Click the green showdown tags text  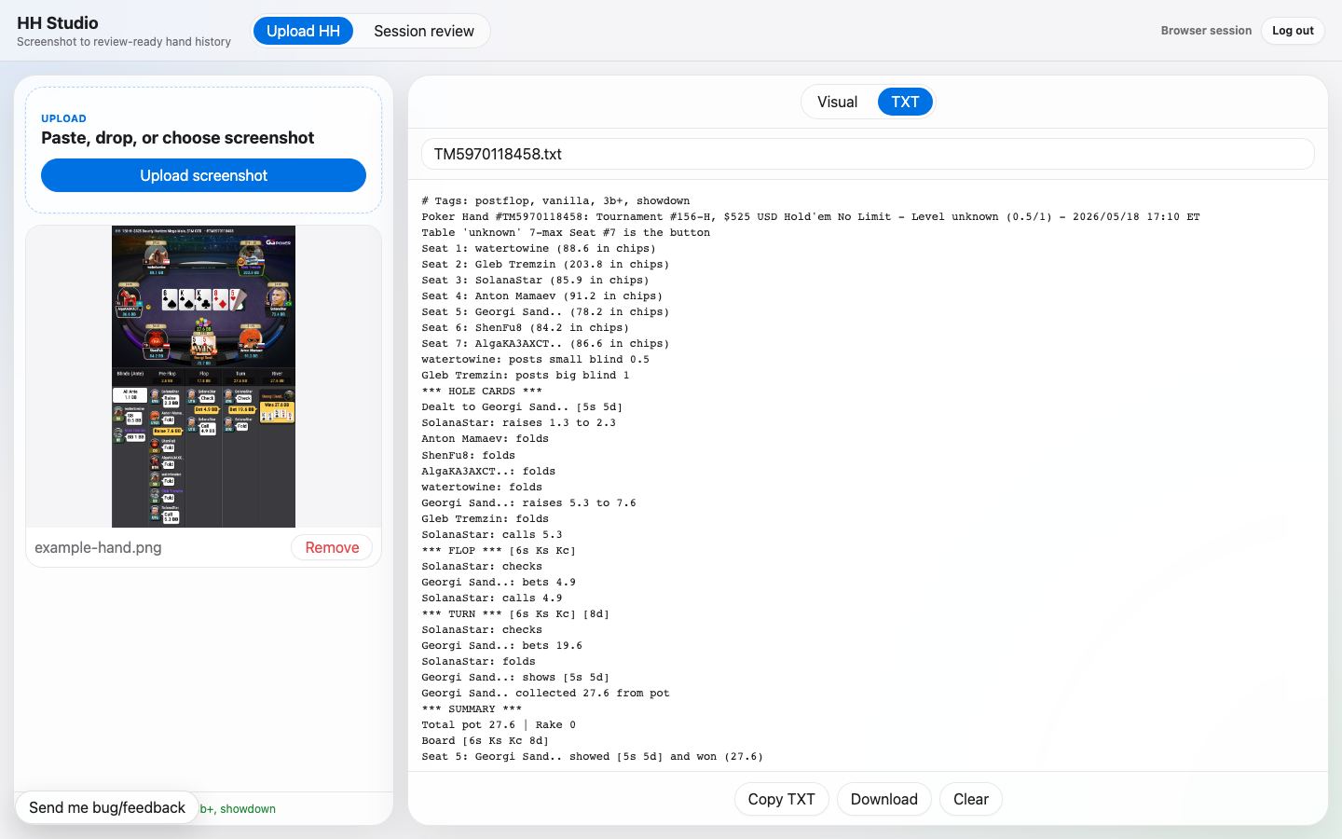239,808
